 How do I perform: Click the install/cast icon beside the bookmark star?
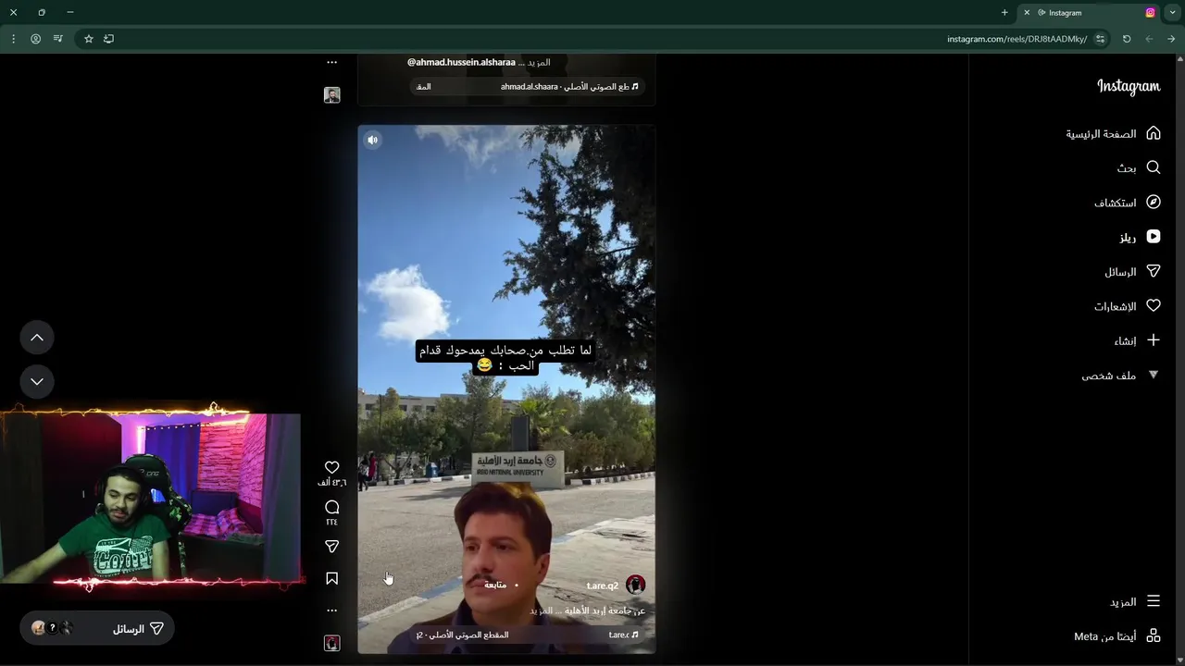point(109,39)
